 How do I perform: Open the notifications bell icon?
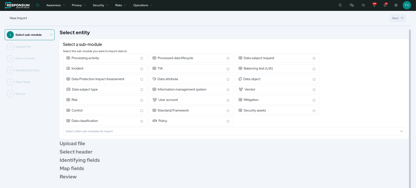coord(385,5)
